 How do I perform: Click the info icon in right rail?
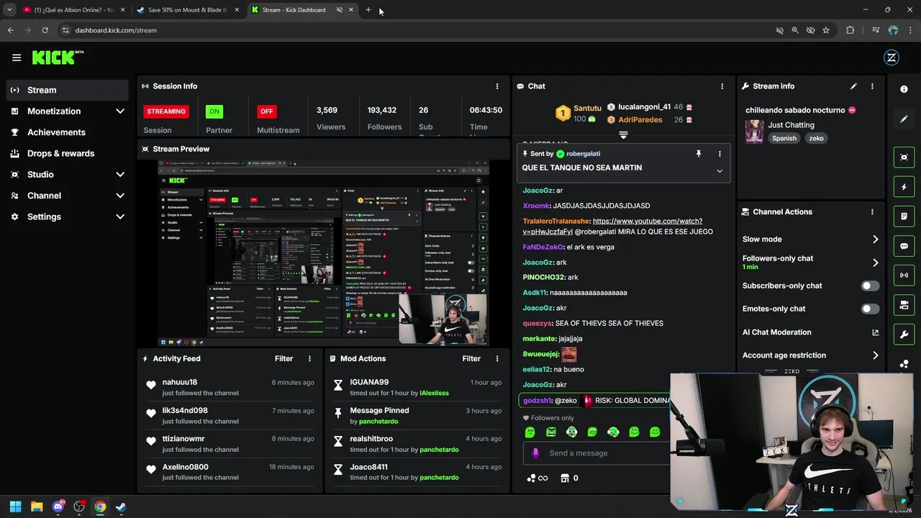(904, 89)
